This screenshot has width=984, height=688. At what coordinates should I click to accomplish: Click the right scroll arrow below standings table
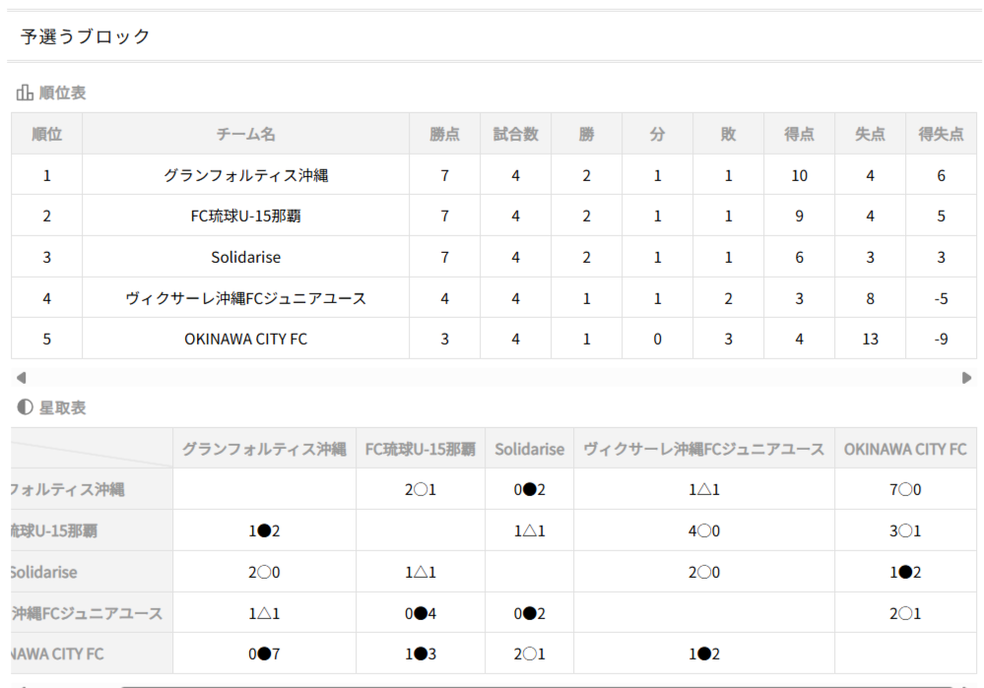(966, 377)
